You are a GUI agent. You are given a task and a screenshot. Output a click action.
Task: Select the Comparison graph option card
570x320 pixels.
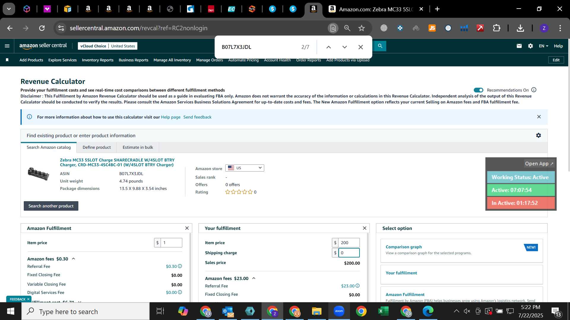tap(462, 250)
